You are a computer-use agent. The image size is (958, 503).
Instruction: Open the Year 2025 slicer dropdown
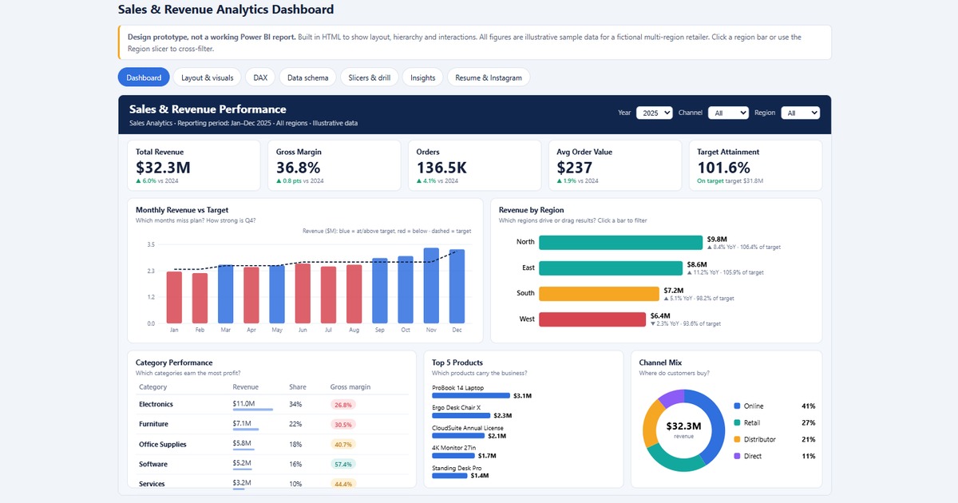pyautogui.click(x=655, y=113)
